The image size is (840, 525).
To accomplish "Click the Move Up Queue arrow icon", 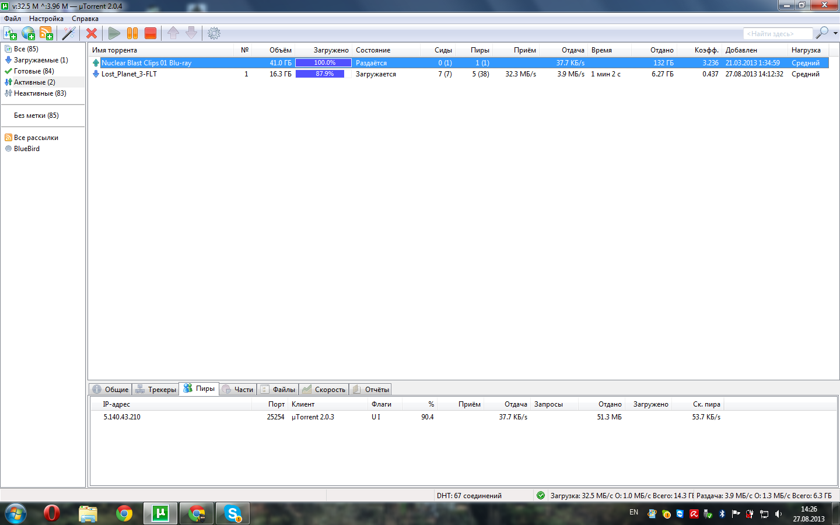I will 173,33.
